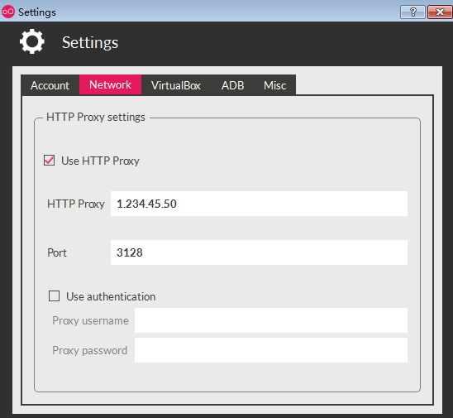453x418 pixels.
Task: Click the Port label
Action: click(x=57, y=252)
